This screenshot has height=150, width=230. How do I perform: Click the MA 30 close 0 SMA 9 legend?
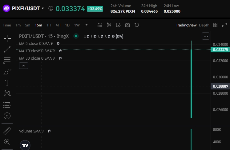tap(37, 58)
